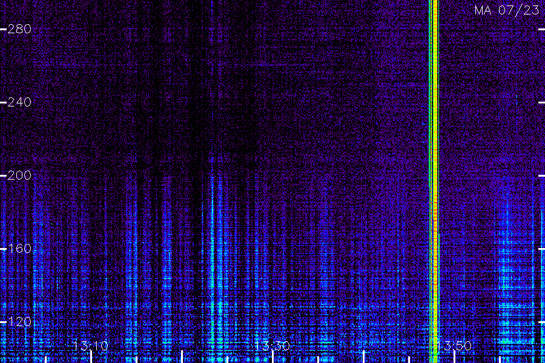The image size is (545, 363).
Task: Click the 13:50 time label
Action: coord(454,346)
